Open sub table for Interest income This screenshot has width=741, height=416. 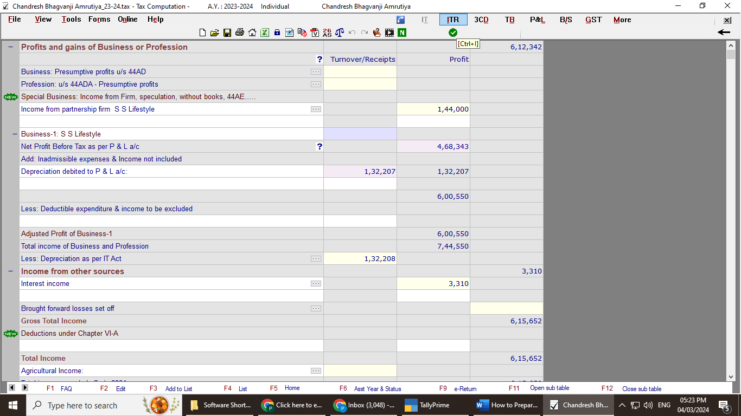(x=316, y=284)
